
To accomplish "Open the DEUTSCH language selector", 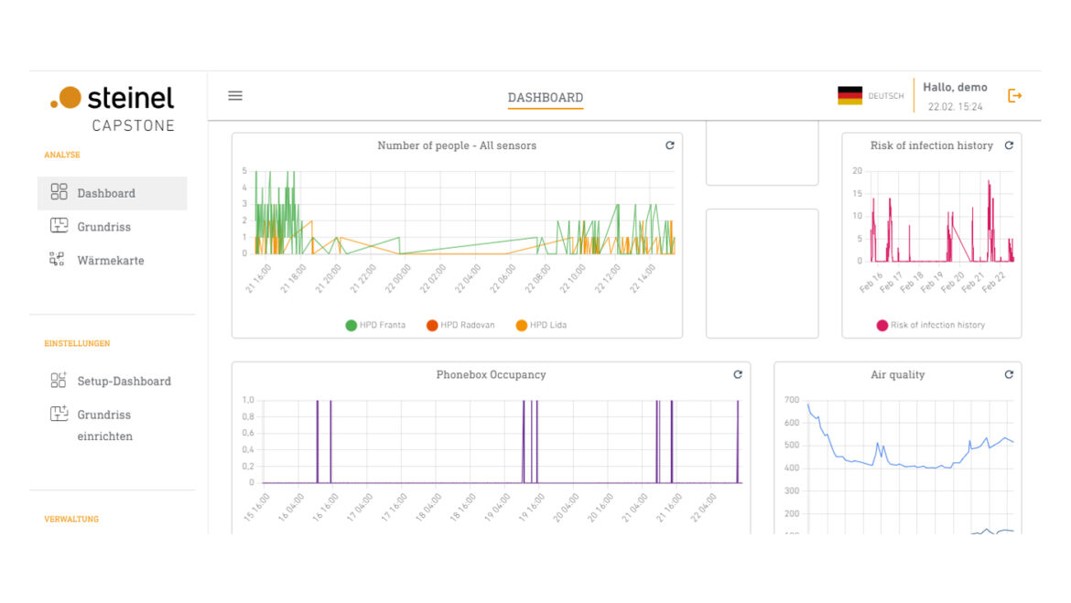I will pyautogui.click(x=885, y=96).
